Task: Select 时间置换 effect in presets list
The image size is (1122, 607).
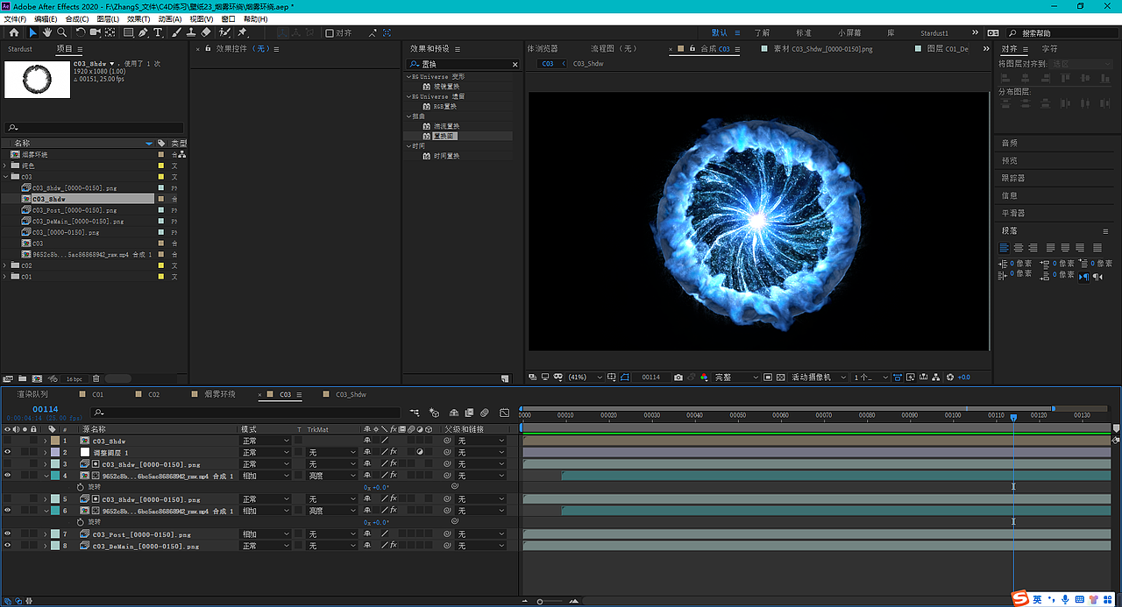Action: 446,156
